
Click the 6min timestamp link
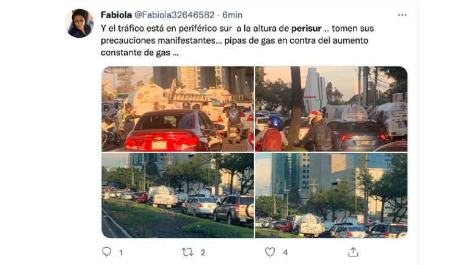tap(233, 15)
